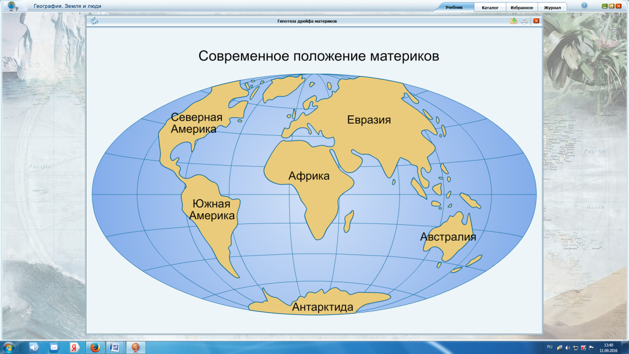629x354 pixels.
Task: Click the dice icon in the window's top-left corner
Action: click(94, 22)
